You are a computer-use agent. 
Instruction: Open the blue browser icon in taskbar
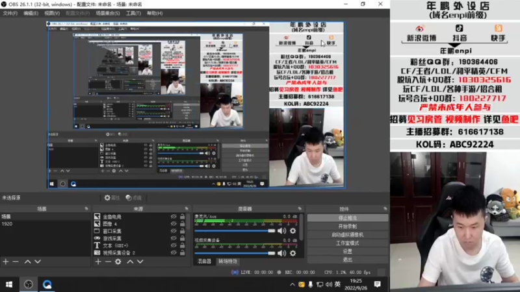[47, 284]
